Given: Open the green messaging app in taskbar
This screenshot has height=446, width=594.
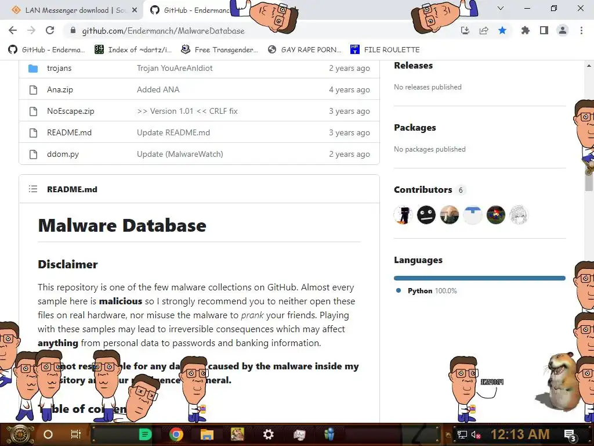Looking at the screenshot, I should tap(145, 434).
